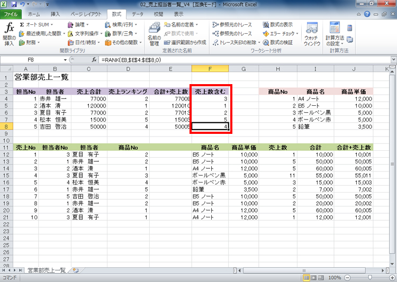Image resolution: width=397 pixels, height=282 pixels.
Task: Click into the formula bar showing =RANK
Action: point(245,60)
